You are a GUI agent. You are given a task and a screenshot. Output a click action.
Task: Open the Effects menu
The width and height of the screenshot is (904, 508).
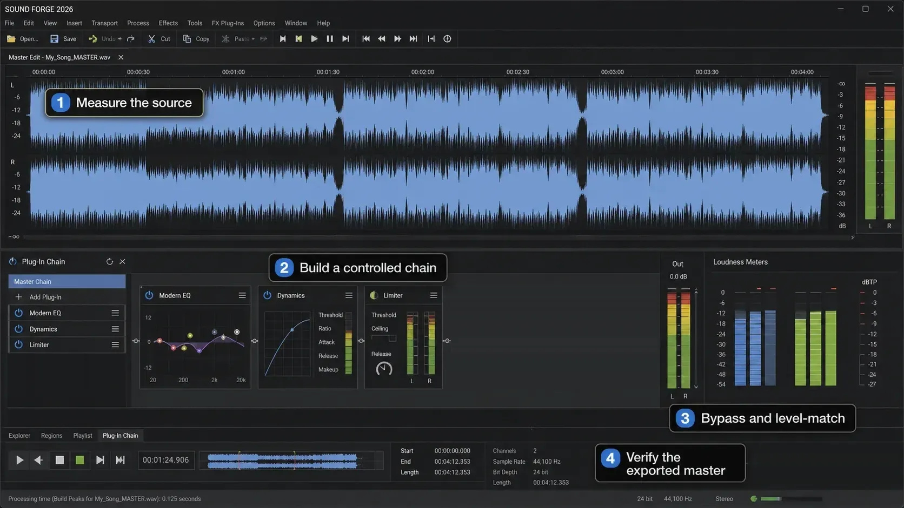(168, 23)
